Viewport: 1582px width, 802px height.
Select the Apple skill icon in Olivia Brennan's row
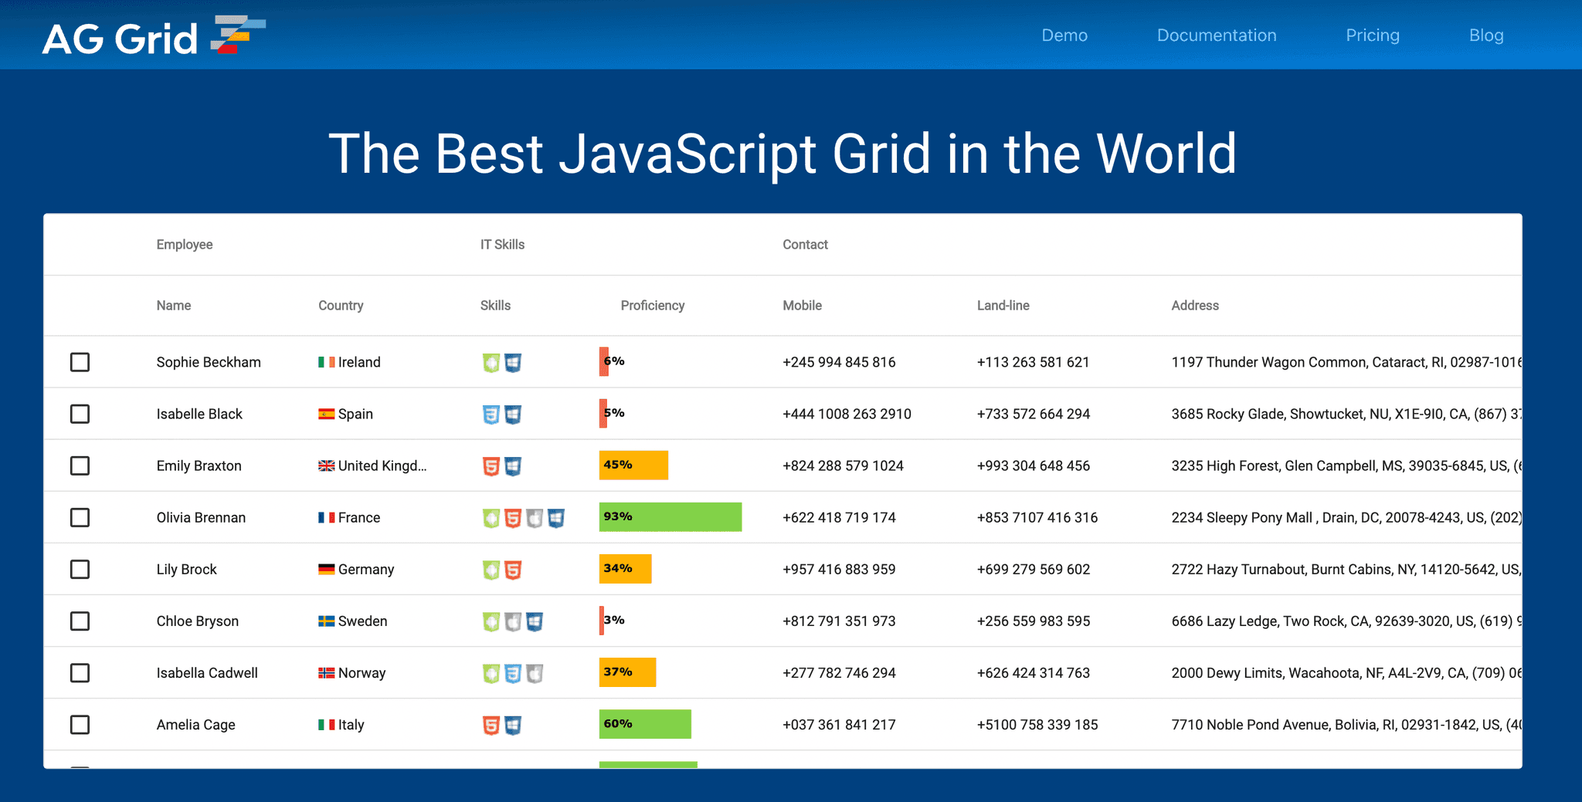pos(534,517)
